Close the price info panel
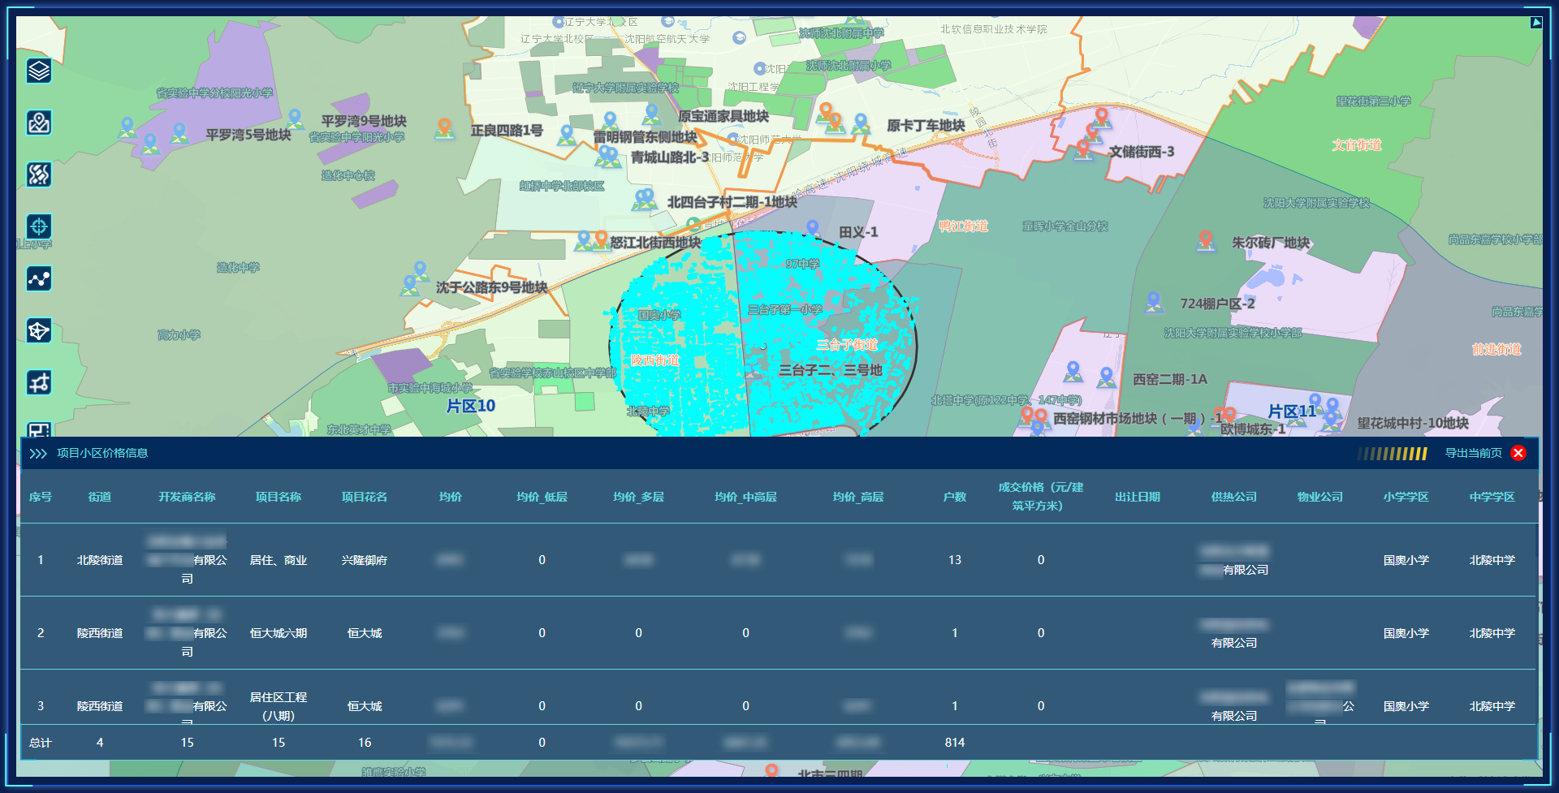The width and height of the screenshot is (1559, 793). tap(1518, 453)
